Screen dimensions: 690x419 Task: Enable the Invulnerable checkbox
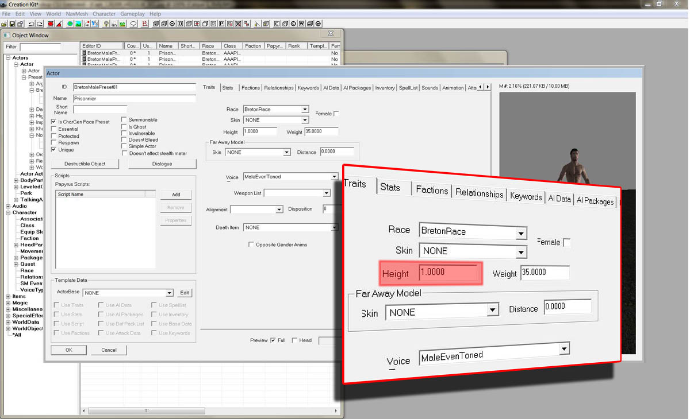coord(124,133)
